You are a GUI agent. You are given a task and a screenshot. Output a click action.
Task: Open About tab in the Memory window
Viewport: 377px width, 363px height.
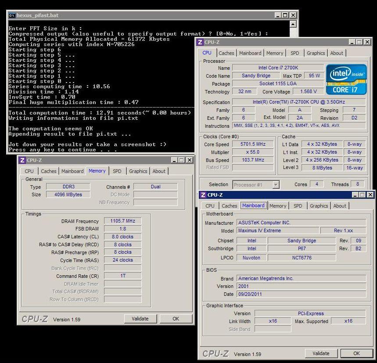159,171
